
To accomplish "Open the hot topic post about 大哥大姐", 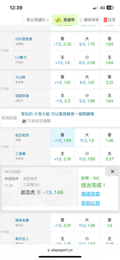I will 57,114.
